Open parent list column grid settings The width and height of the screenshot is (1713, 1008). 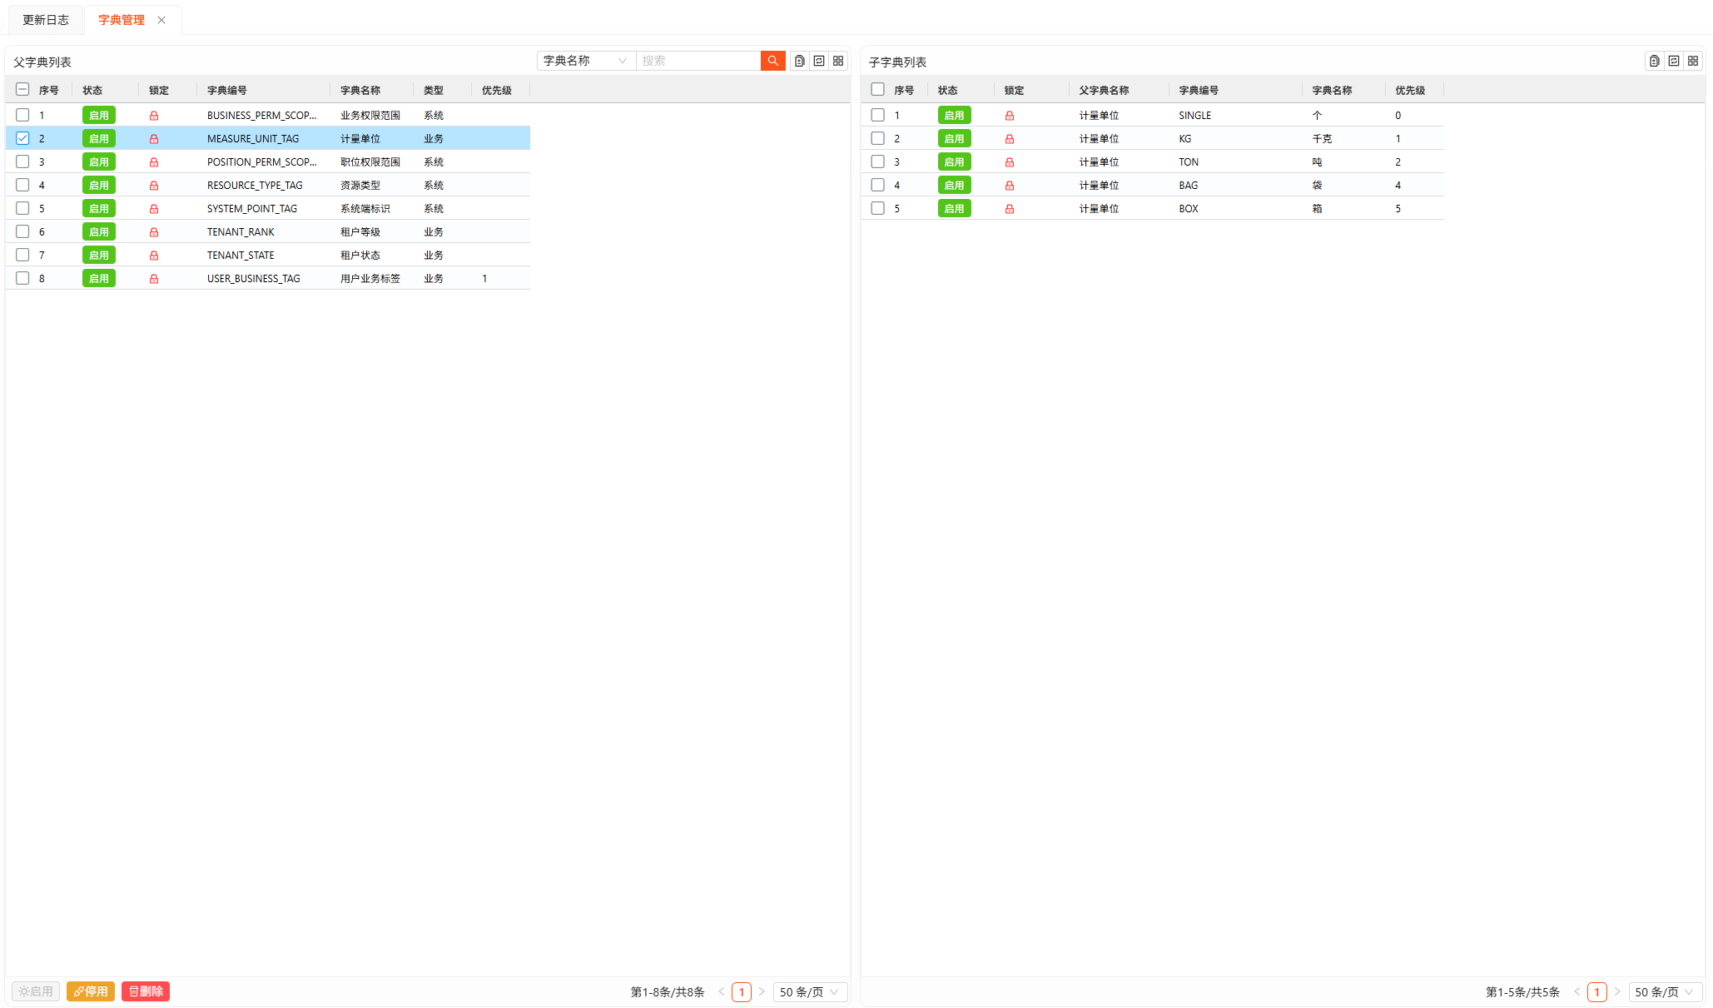pos(838,61)
